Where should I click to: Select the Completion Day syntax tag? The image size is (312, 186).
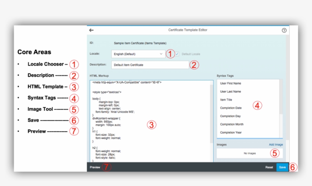230,116
